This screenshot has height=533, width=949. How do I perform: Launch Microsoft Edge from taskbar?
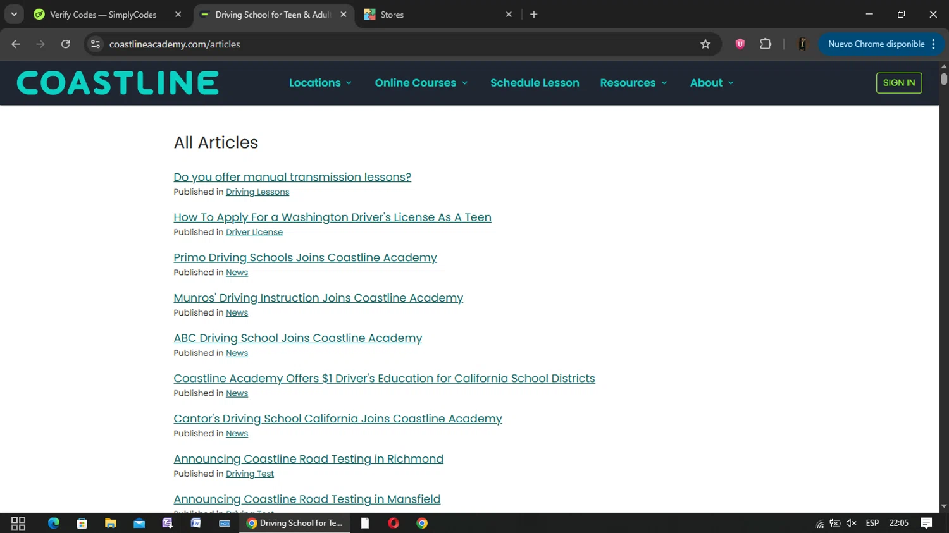click(54, 523)
